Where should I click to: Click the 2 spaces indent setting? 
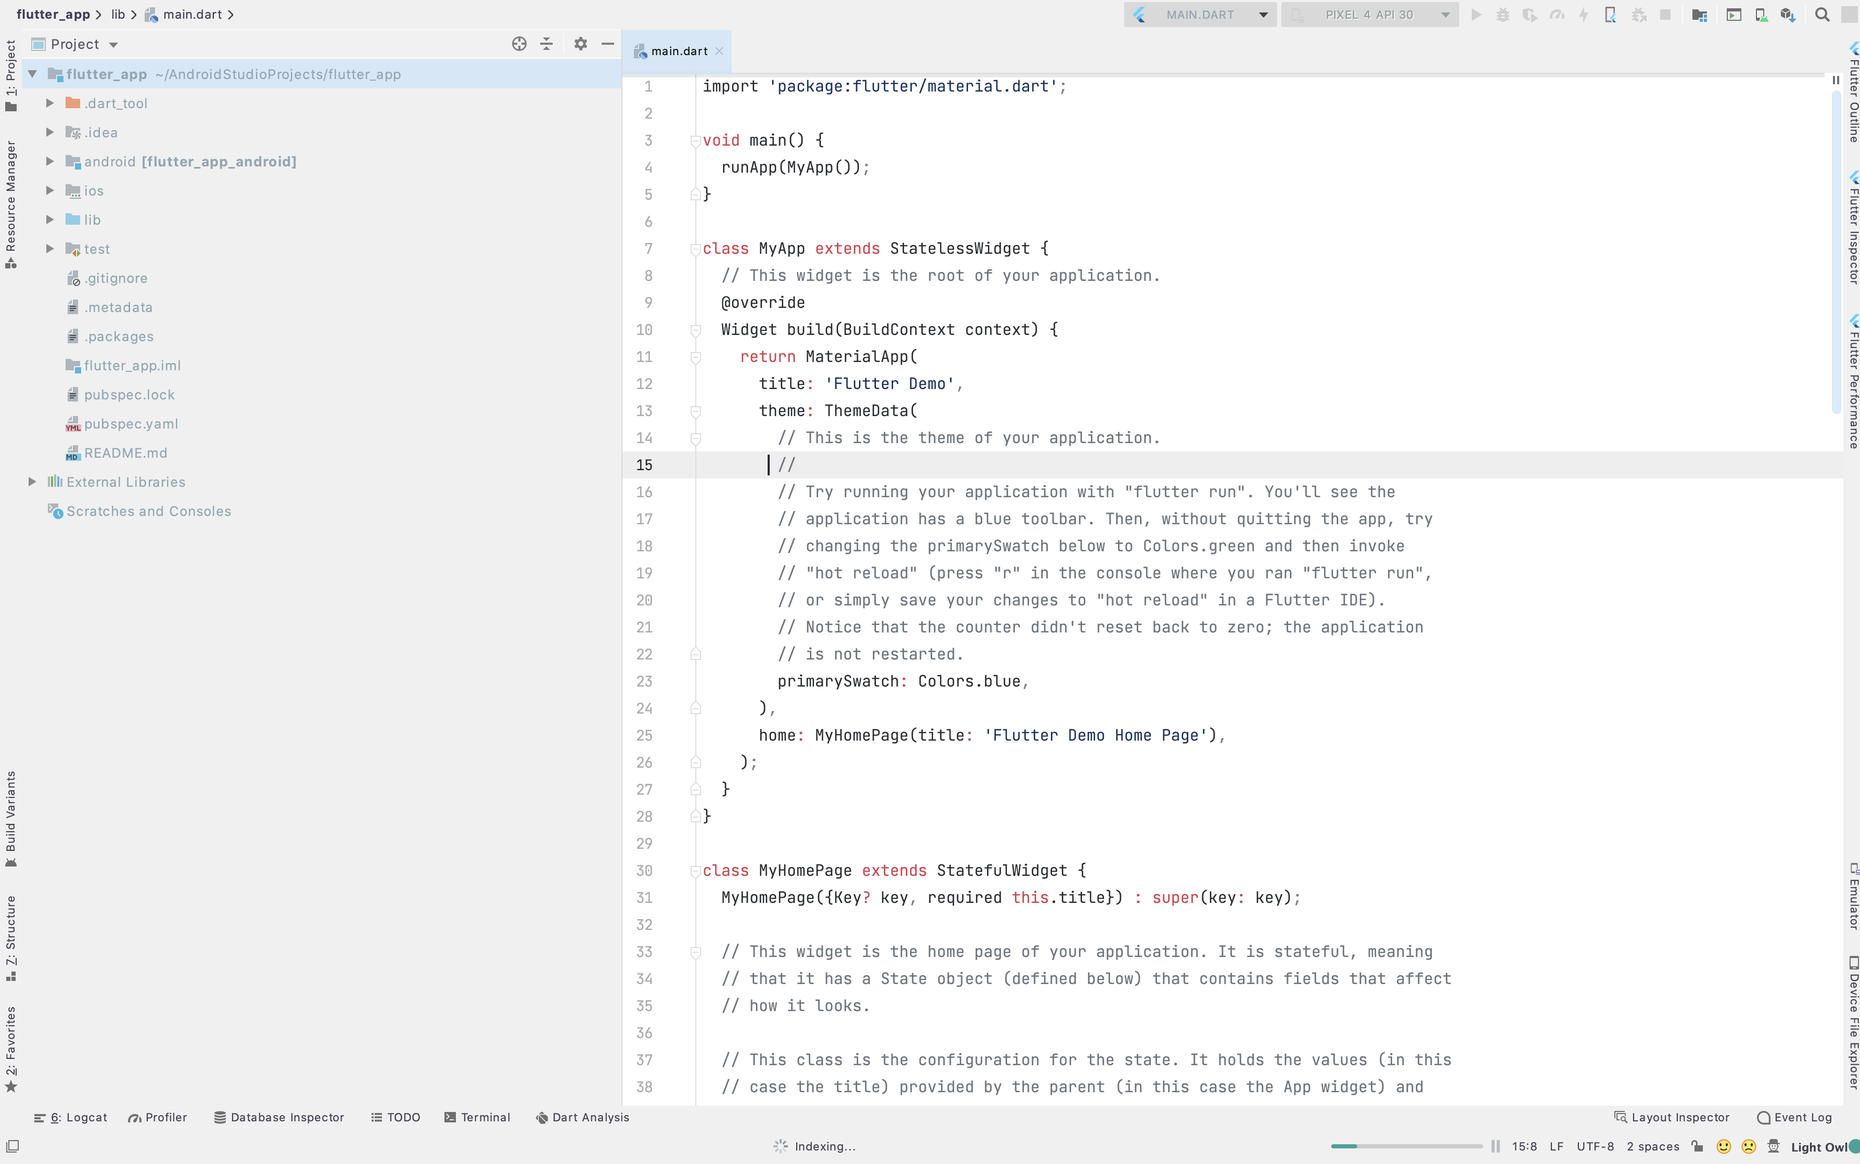tap(1653, 1146)
